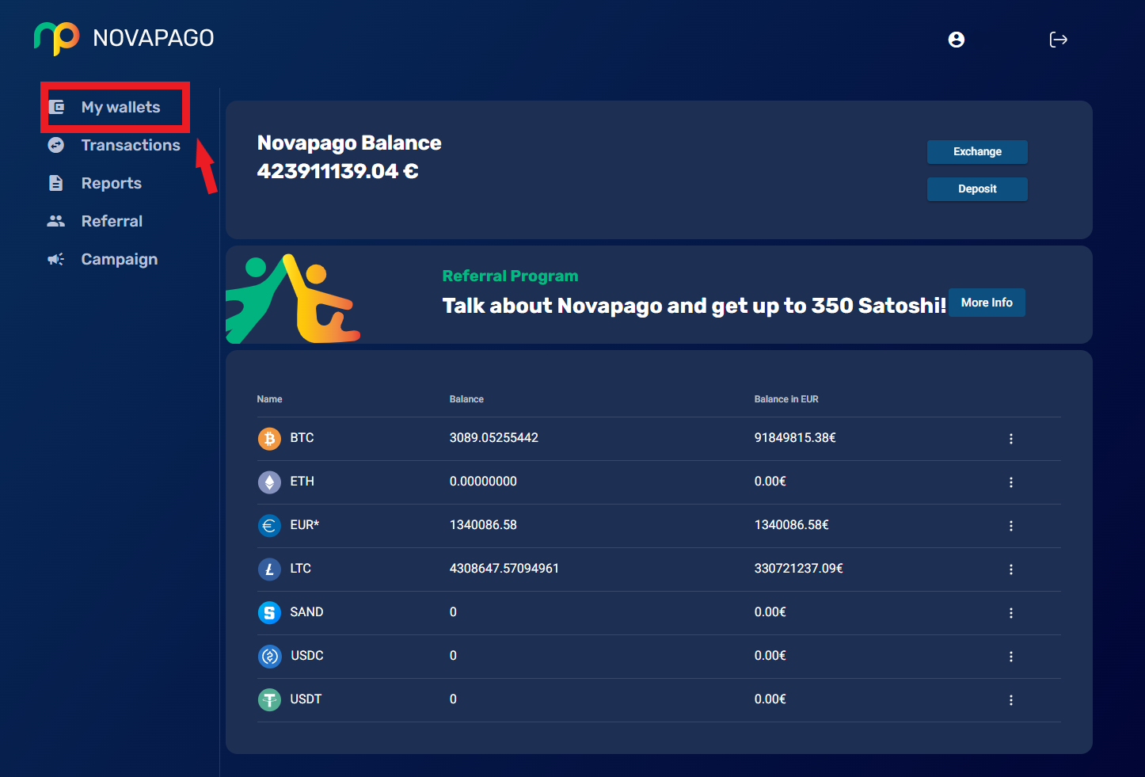The height and width of the screenshot is (777, 1145).
Task: Click the logout icon in header
Action: pyautogui.click(x=1058, y=40)
